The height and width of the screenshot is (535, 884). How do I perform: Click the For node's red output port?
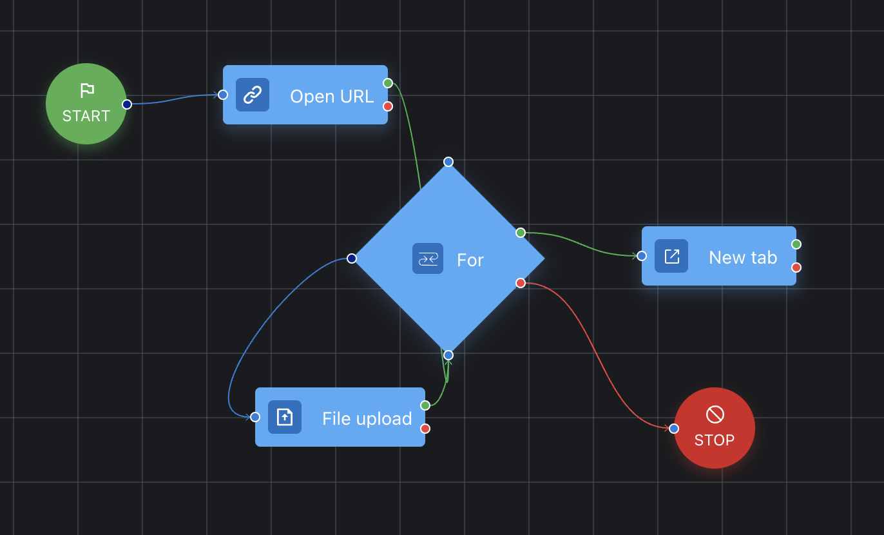521,283
